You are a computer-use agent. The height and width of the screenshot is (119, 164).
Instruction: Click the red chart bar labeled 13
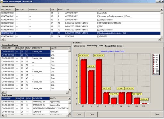point(83,82)
